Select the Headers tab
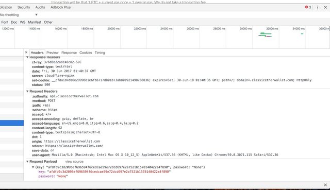The image size is (330, 190). coord(37,53)
